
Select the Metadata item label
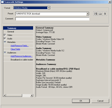click(11, 42)
